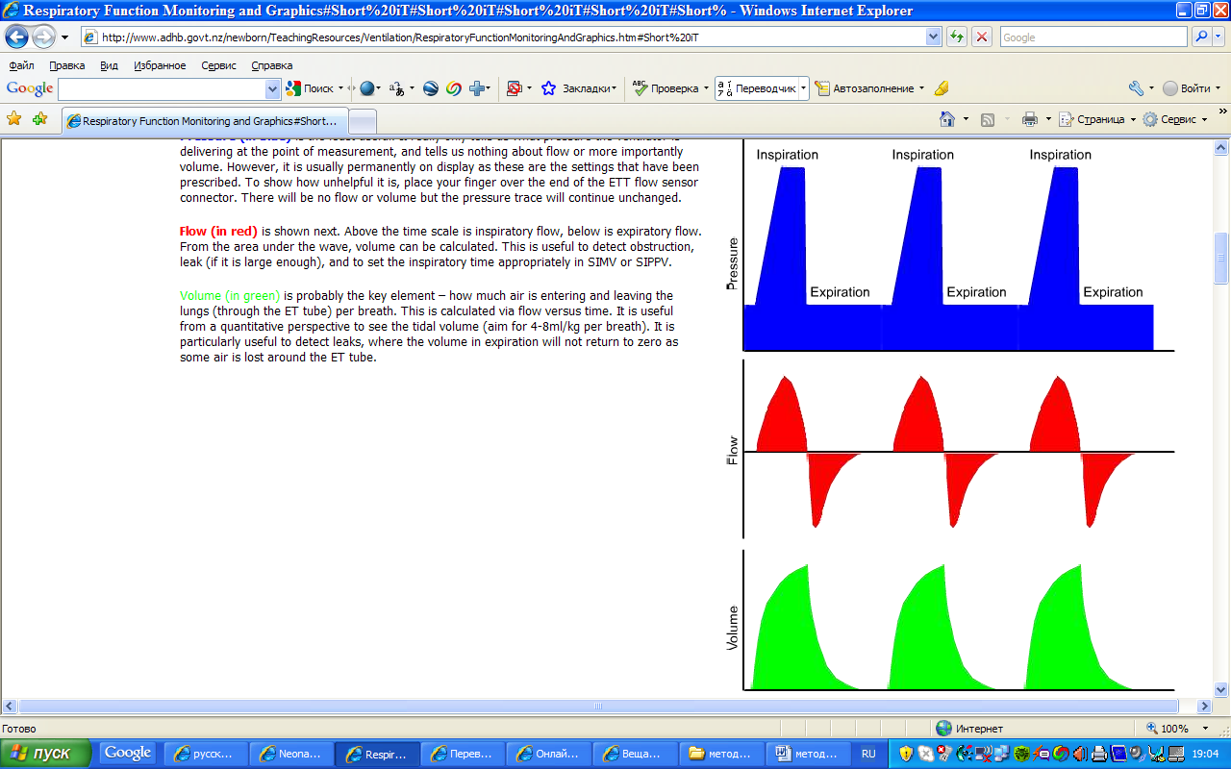Click the Google Toolbar logo
Image resolution: width=1231 pixels, height=769 pixels.
tap(30, 88)
